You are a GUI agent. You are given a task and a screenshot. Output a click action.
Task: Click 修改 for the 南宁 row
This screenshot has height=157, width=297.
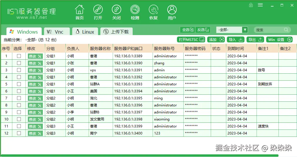point(35,133)
